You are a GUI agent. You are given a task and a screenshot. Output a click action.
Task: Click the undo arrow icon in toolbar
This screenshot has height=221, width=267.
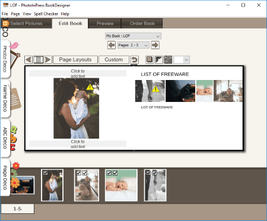[x=135, y=60]
